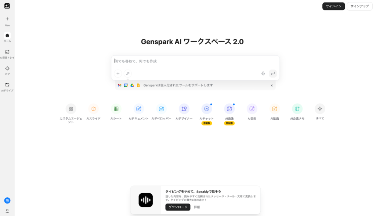The height and width of the screenshot is (216, 376).
Task: Open the AIシート spreadsheet icon
Action: 116,109
